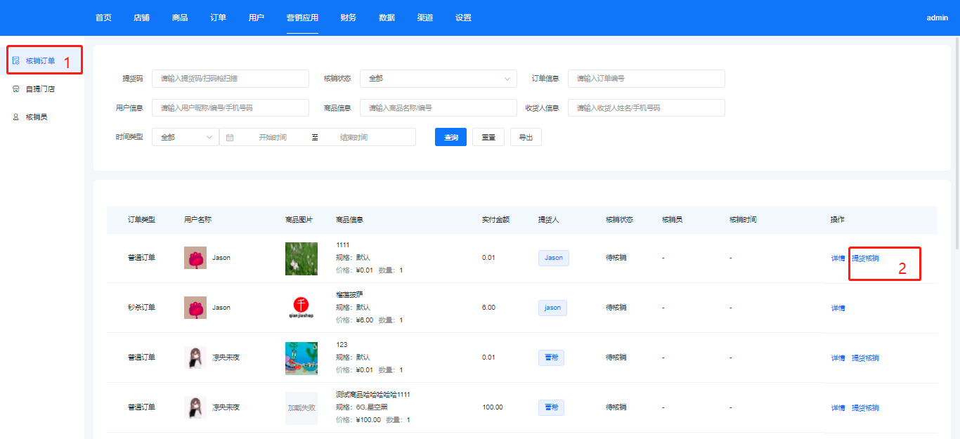Click the calendar icon in date range field
Viewport: 960px width, 439px height.
230,138
